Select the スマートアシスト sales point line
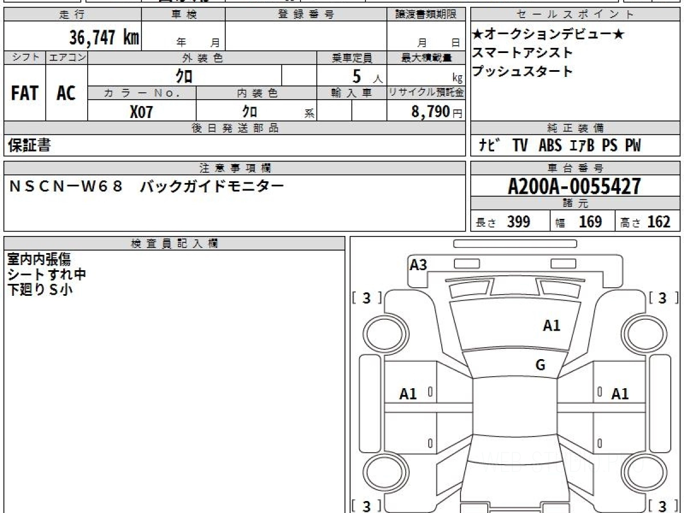Image resolution: width=684 pixels, height=513 pixels. [x=523, y=53]
